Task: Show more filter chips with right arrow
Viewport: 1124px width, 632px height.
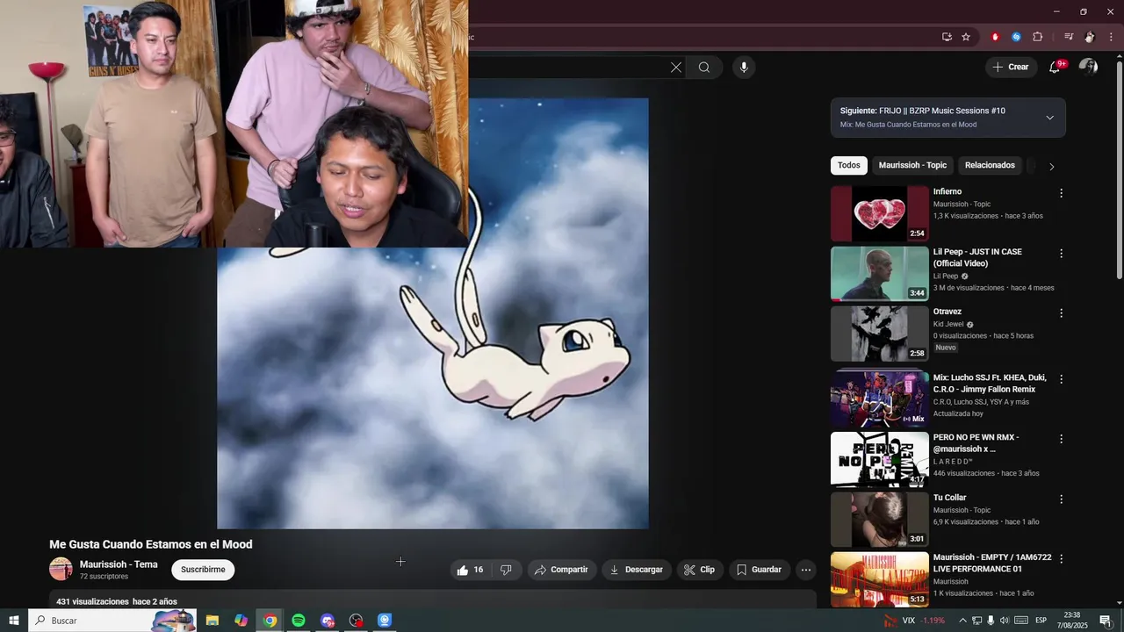Action: 1052,166
